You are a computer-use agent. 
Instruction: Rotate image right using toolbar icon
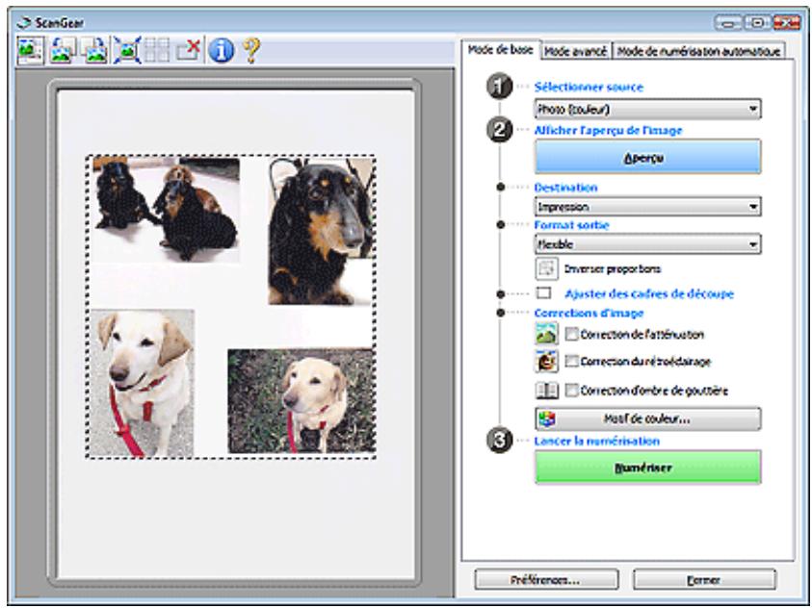pos(94,51)
